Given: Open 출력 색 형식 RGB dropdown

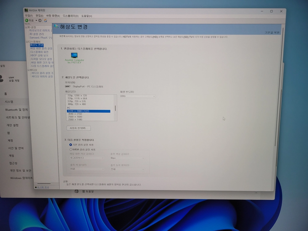Looking at the screenshot, I should pos(87,169).
